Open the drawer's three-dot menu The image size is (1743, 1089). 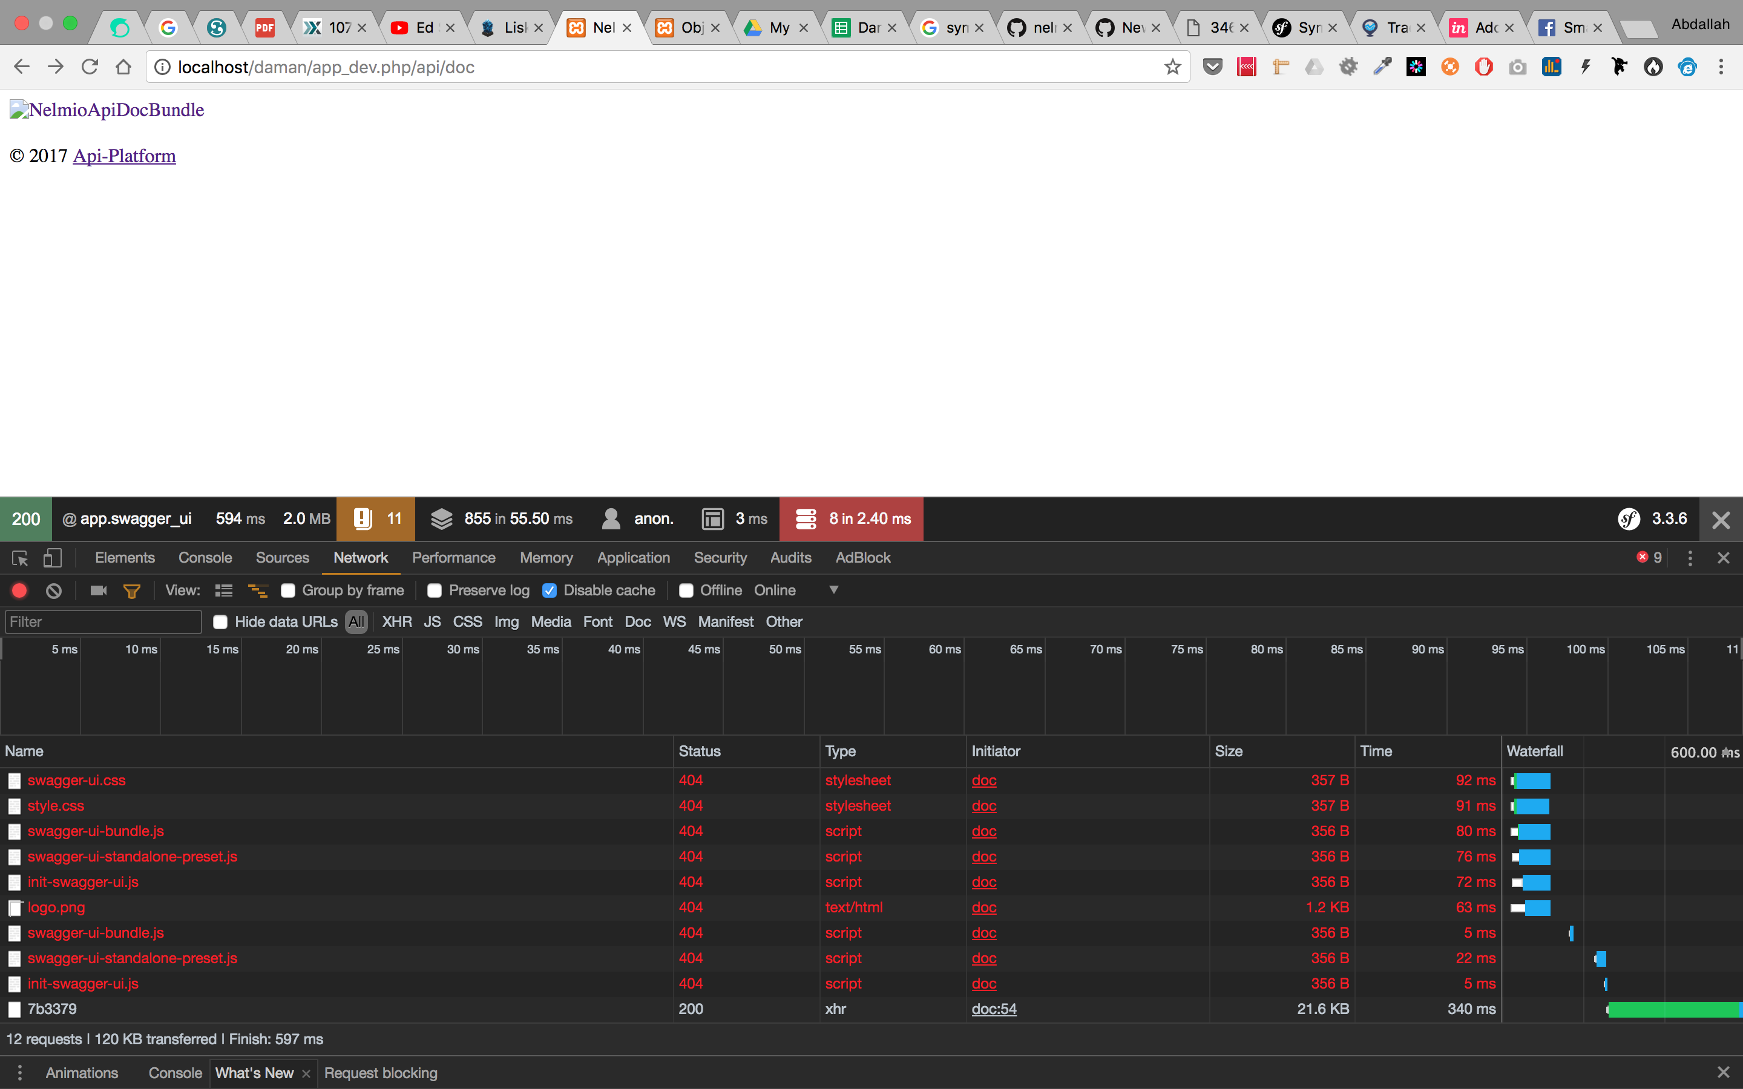click(x=19, y=1073)
